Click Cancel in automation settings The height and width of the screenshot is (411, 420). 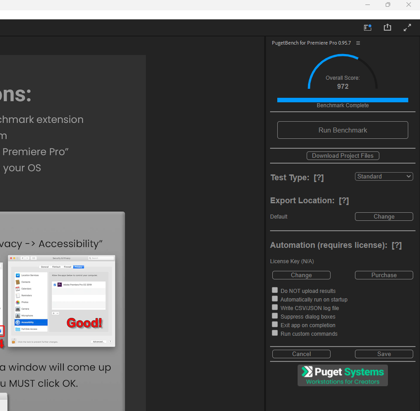pos(301,354)
